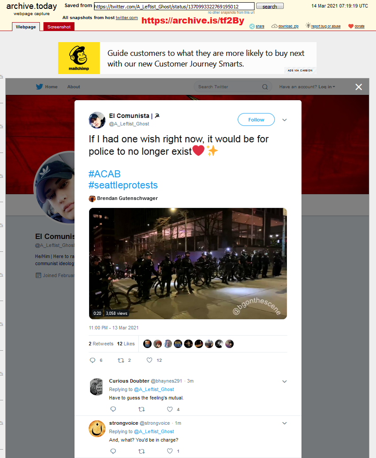Click the archive.today search button
Image resolution: width=376 pixels, height=458 pixels.
[270, 6]
